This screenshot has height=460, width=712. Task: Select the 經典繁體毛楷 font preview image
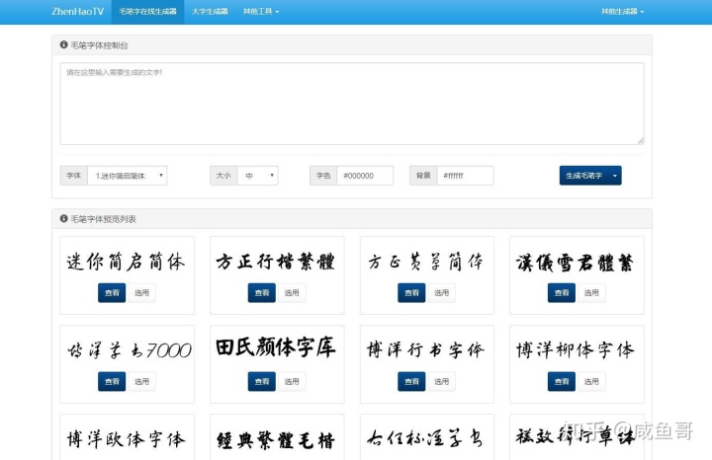[276, 440]
